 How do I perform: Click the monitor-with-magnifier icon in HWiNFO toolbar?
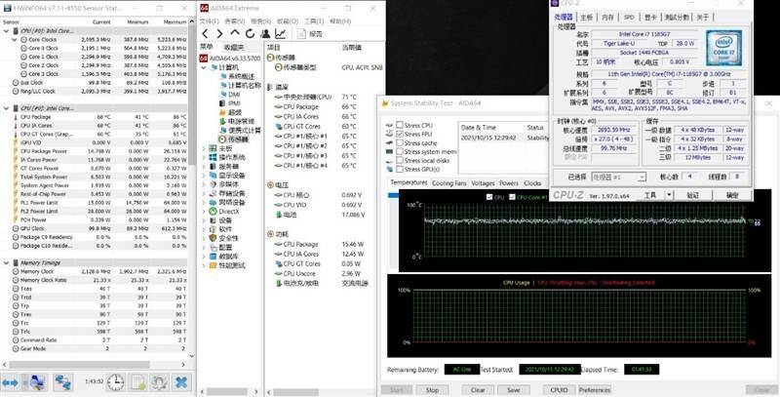(37, 382)
